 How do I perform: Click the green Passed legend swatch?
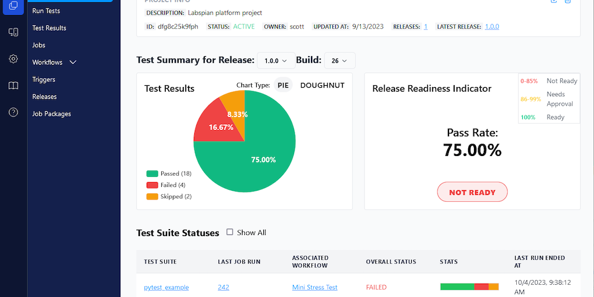(x=153, y=173)
